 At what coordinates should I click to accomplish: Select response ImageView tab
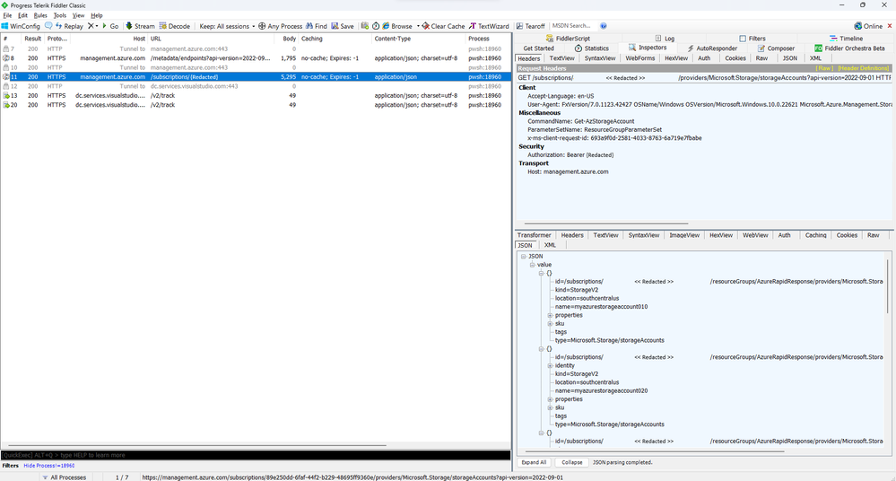(x=684, y=235)
